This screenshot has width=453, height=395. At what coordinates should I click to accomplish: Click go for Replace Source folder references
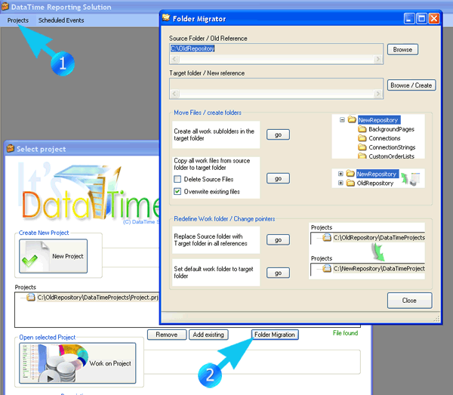(x=278, y=240)
